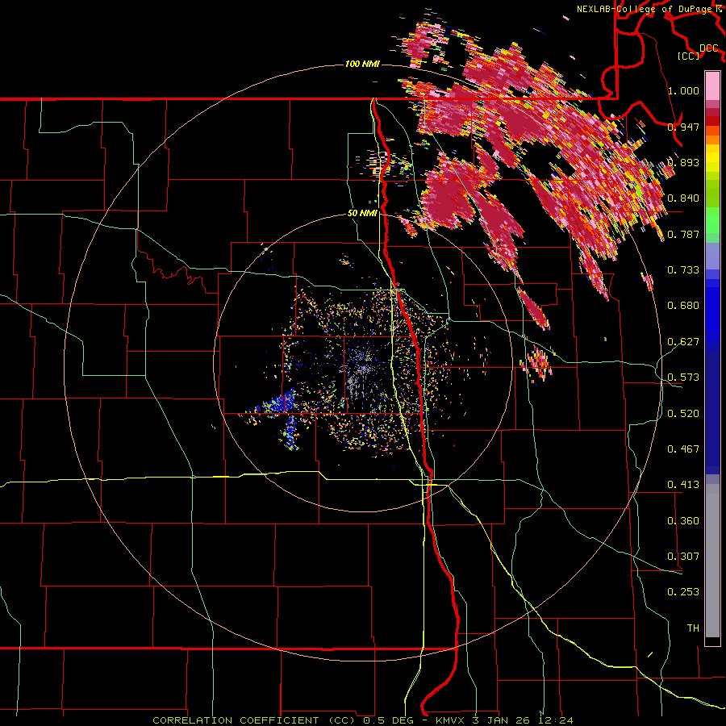This screenshot has height=726, width=726.
Task: Pick the bright green band on the color bar
Action: click(x=712, y=220)
